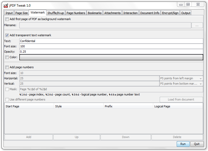
Task: Open the Page Numbers tab
Action: (76, 13)
